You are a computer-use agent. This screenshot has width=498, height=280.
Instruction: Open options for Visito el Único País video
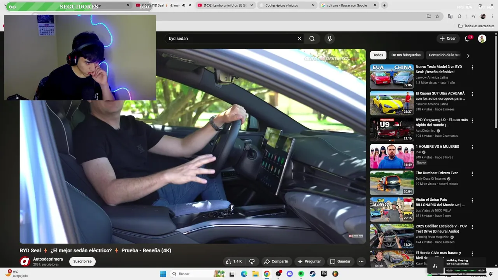coord(472,201)
